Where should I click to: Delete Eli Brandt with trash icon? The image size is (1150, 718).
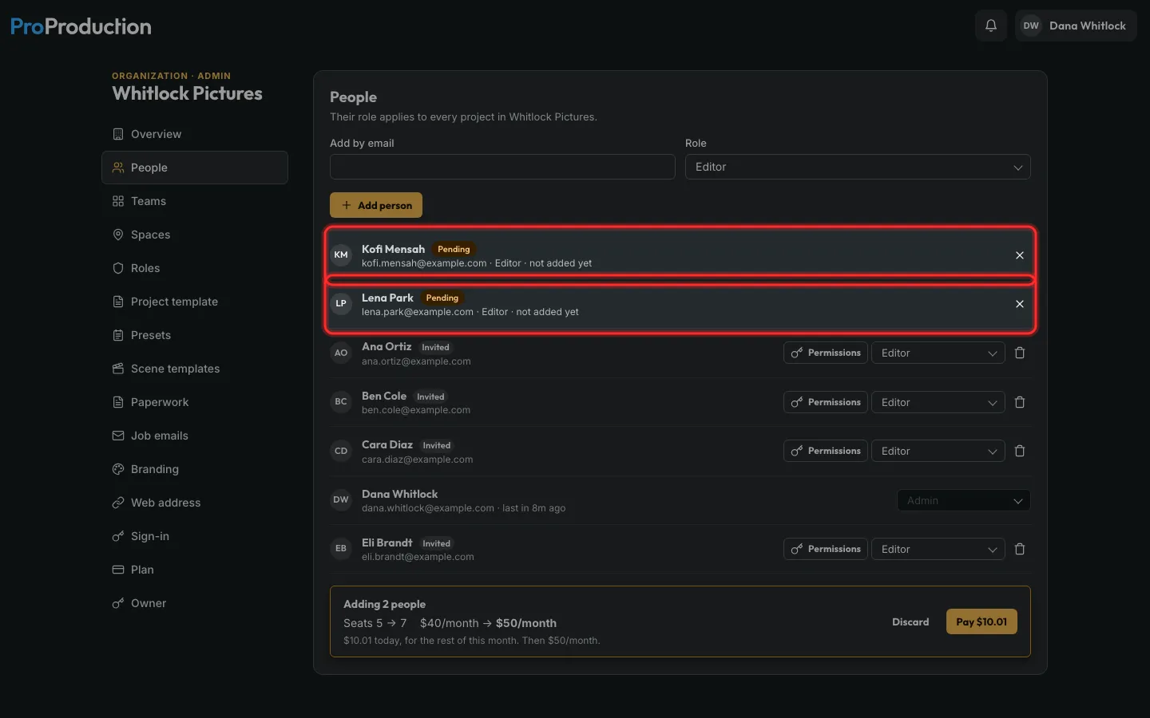[x=1020, y=549]
